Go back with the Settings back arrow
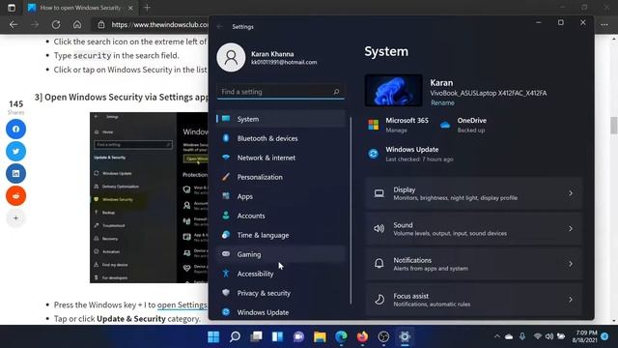 click(x=220, y=27)
